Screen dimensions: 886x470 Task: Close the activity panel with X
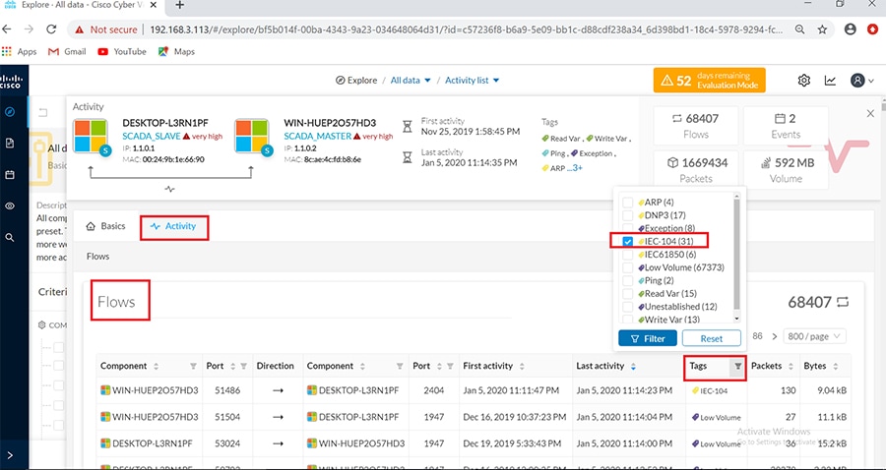[x=870, y=113]
